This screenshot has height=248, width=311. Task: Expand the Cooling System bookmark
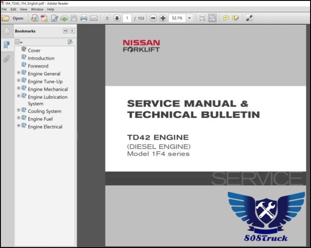coord(19,111)
